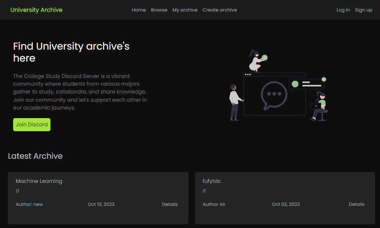Open the Sign up page

[x=363, y=10]
